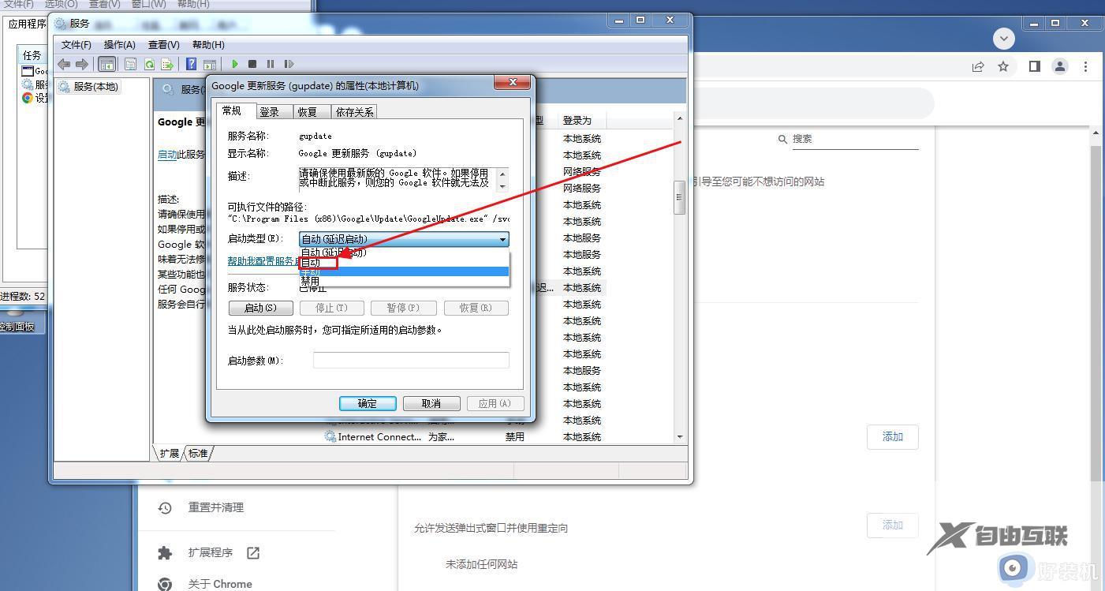Click the Chrome settings page scrollbar

[x=1097, y=312]
